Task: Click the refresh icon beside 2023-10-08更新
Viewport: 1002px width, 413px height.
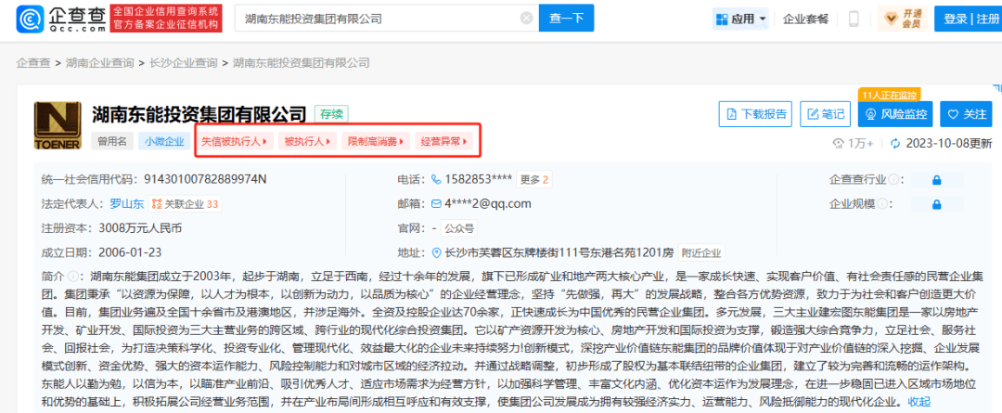Action: (895, 143)
